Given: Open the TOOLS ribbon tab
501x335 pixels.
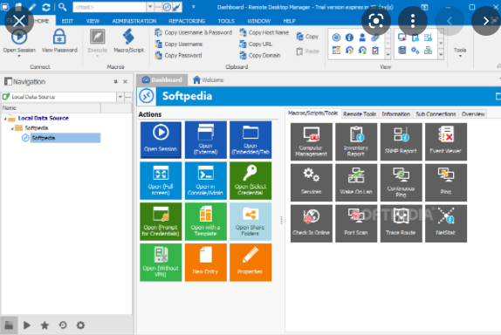Looking at the screenshot, I should (x=226, y=21).
